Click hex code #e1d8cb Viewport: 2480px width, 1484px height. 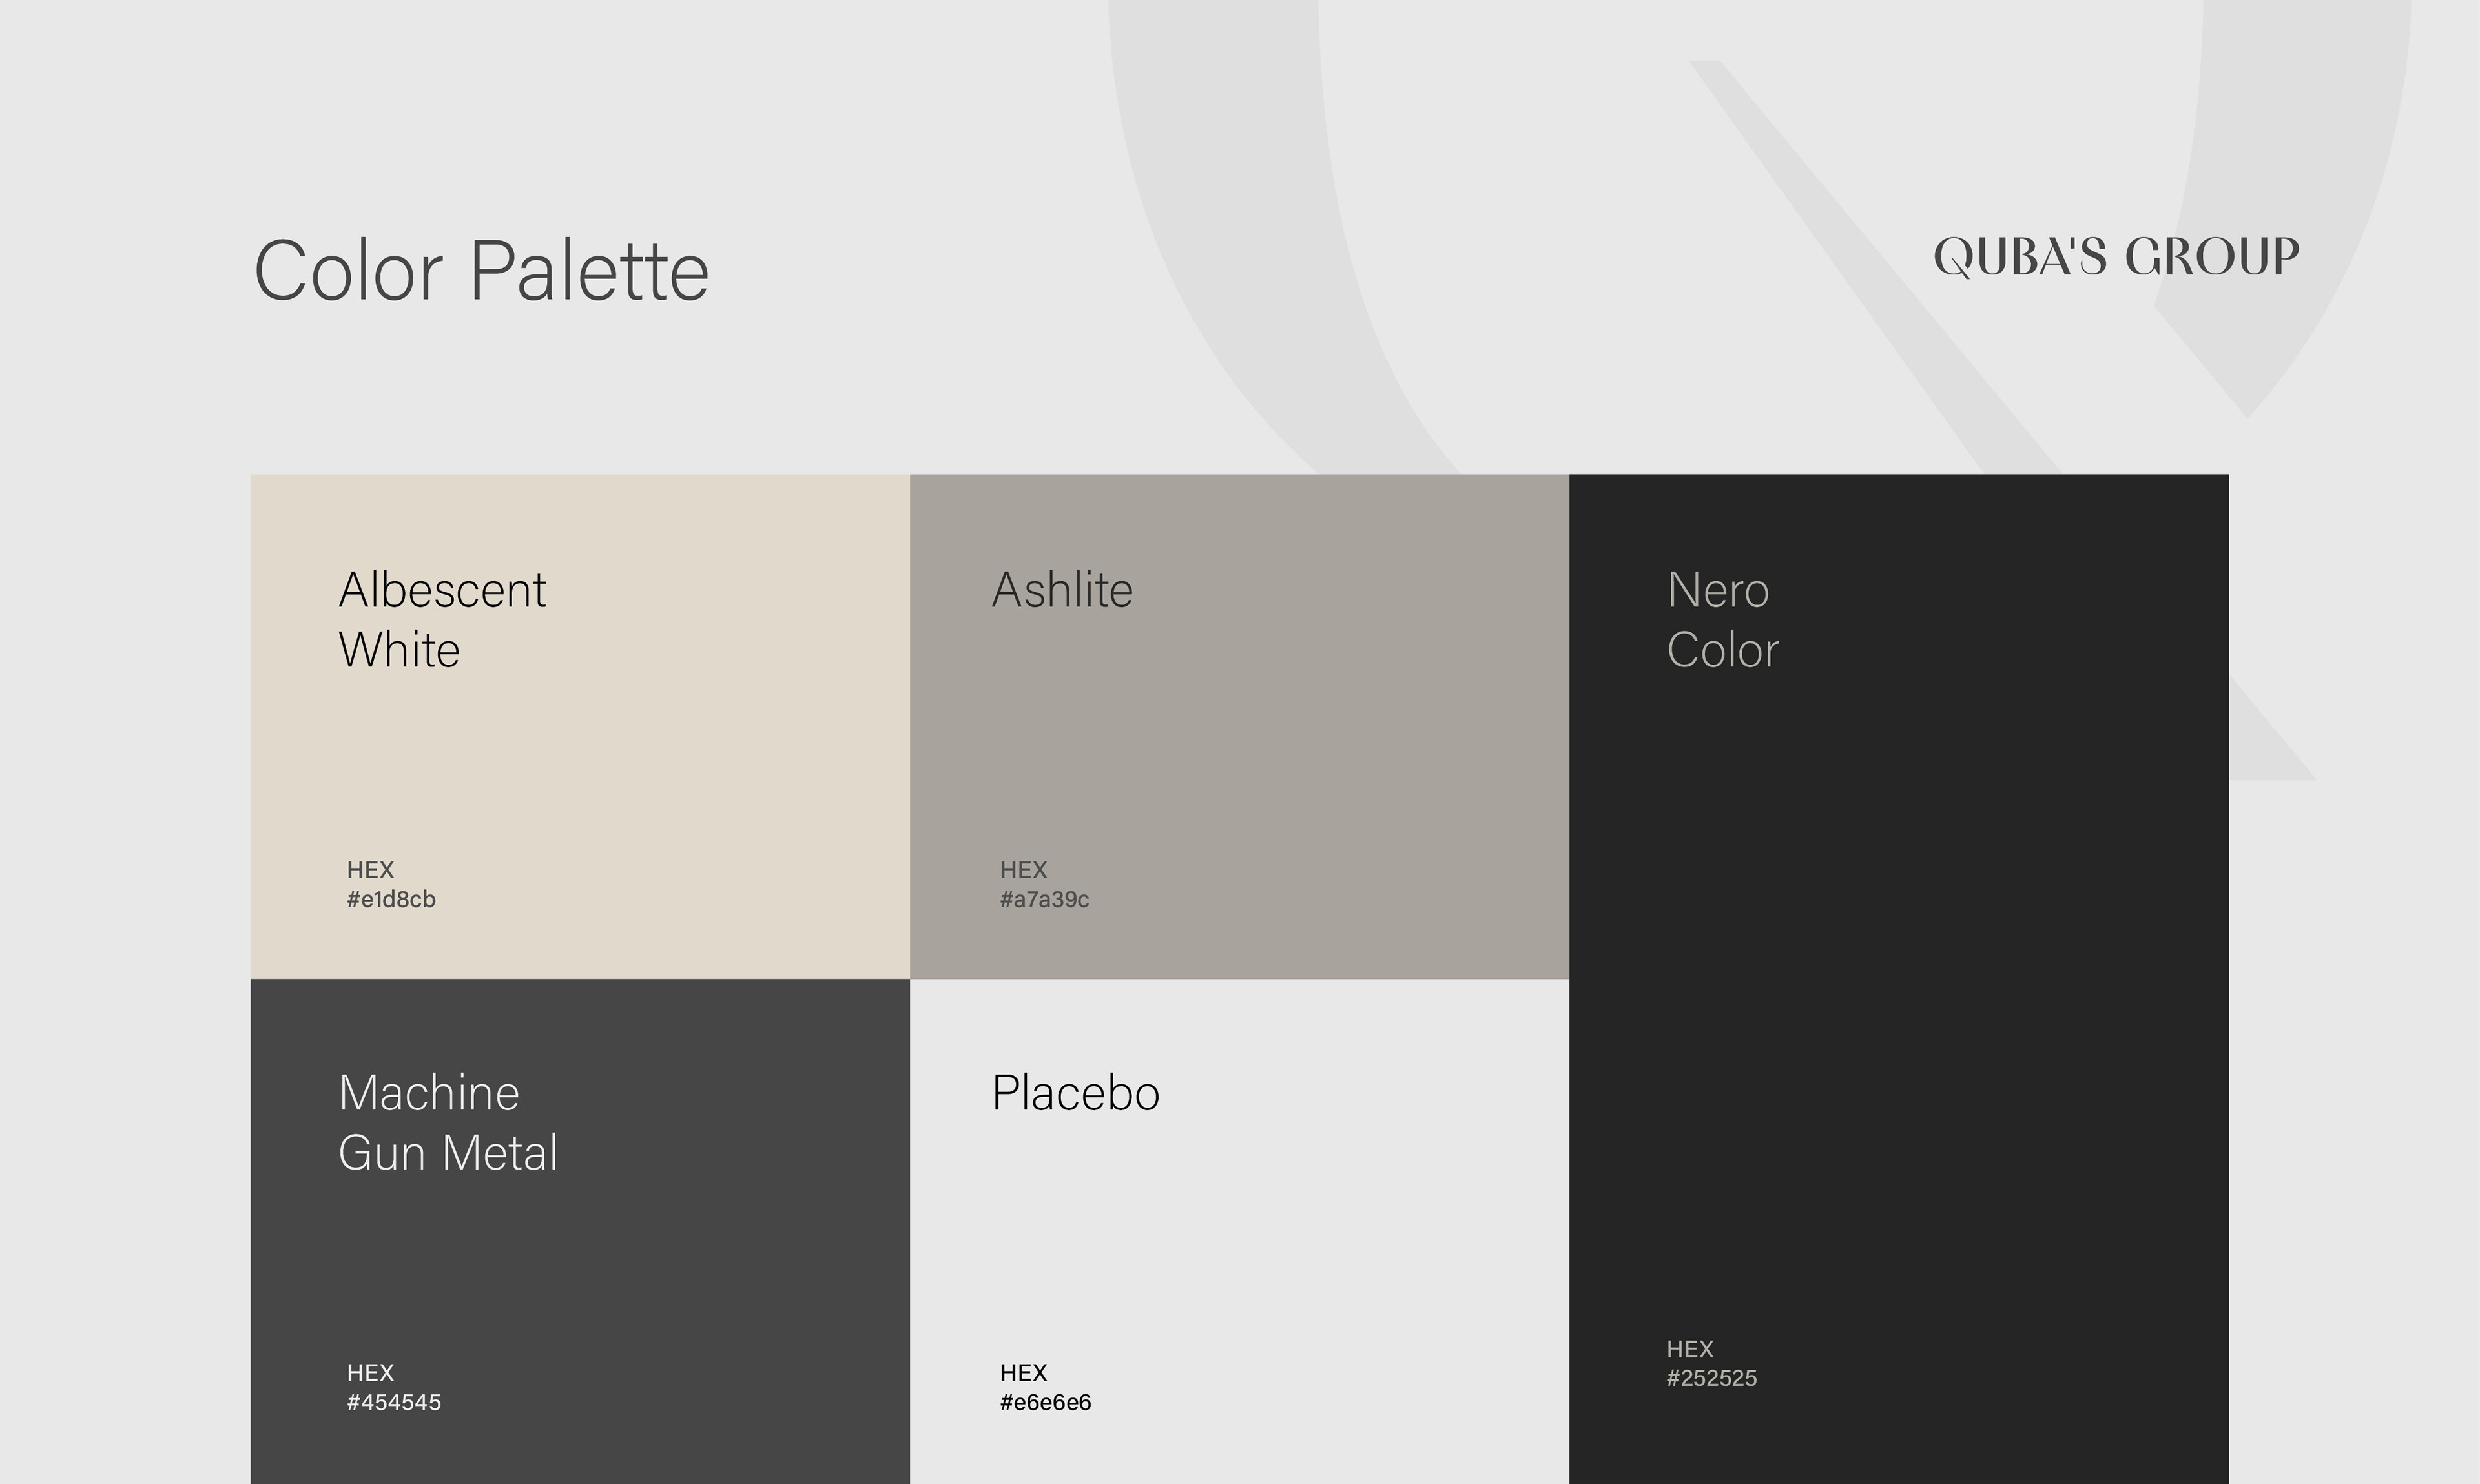(x=391, y=899)
